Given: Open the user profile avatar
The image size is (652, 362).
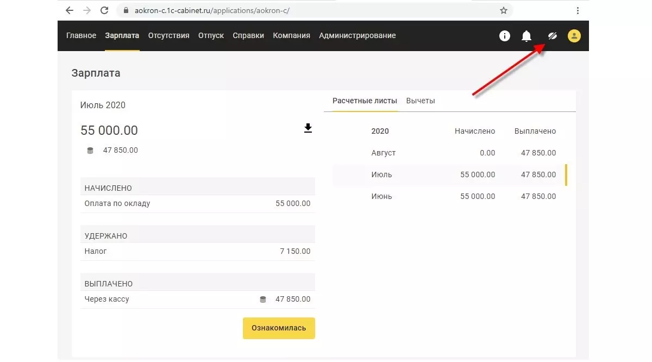Looking at the screenshot, I should tap(574, 36).
